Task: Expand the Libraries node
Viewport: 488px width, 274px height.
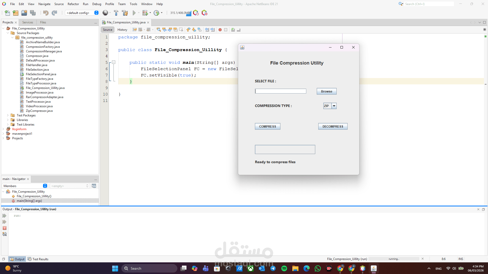Action: pyautogui.click(x=8, y=120)
